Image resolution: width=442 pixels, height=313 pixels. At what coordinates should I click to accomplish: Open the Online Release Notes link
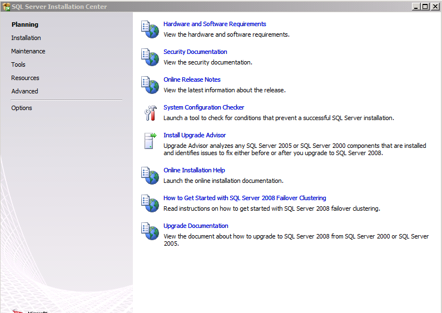(x=192, y=80)
